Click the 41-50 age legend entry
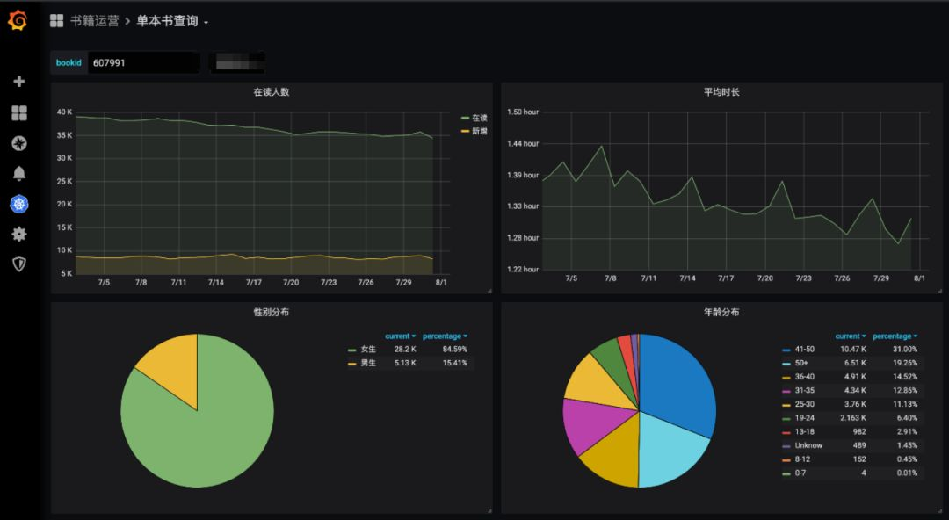 tap(799, 350)
